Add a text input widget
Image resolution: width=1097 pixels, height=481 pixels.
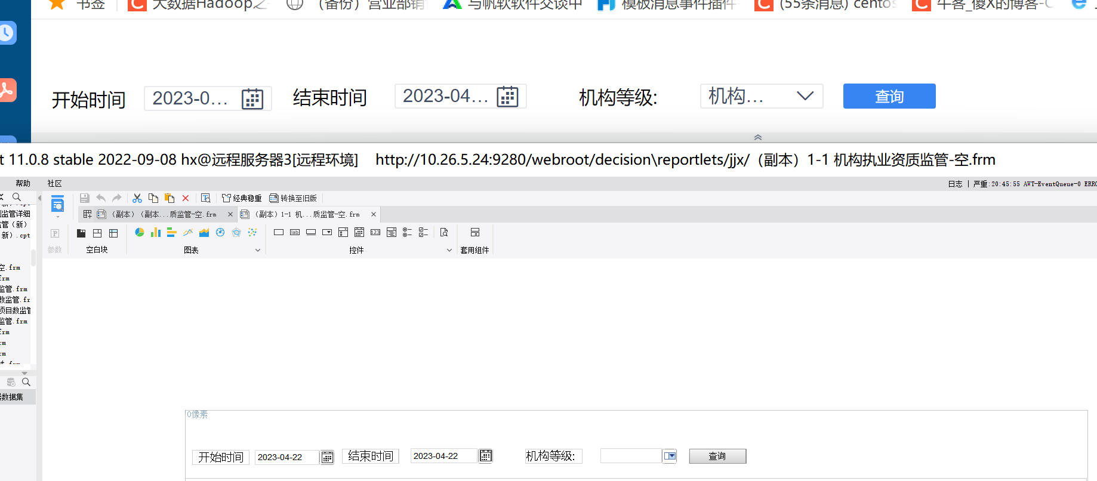(279, 232)
